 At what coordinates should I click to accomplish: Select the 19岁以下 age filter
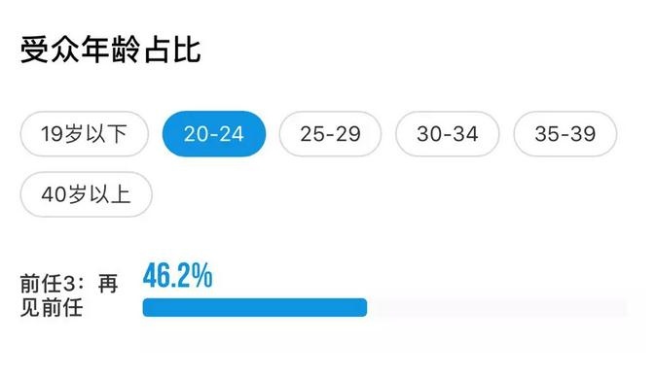[84, 134]
